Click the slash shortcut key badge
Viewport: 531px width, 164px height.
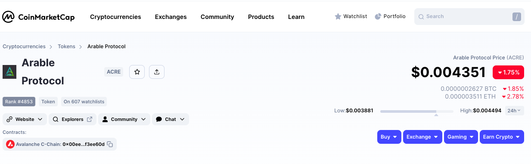(x=516, y=17)
